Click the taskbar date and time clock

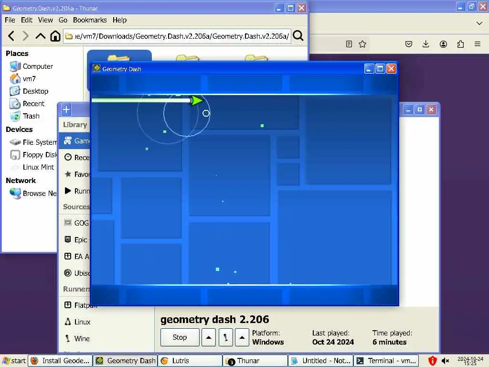tap(470, 361)
